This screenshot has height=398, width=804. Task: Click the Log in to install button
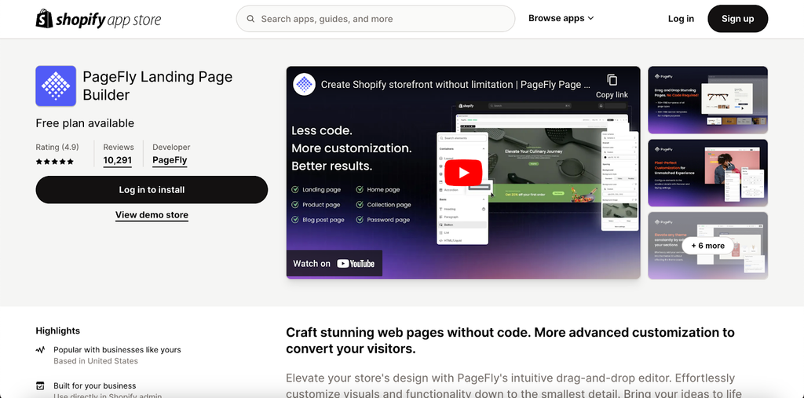point(152,190)
